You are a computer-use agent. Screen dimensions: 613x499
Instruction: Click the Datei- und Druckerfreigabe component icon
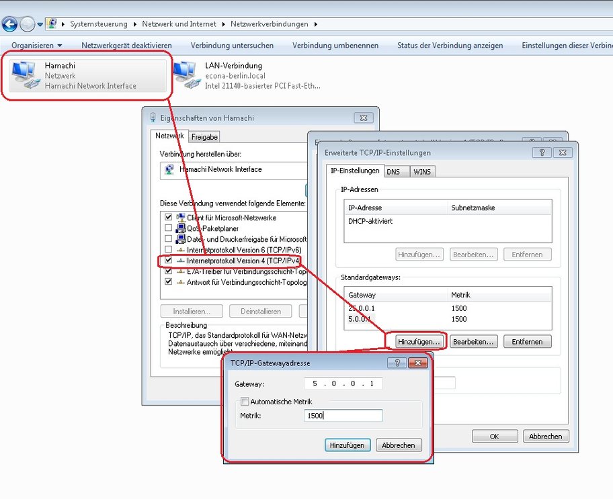click(x=180, y=238)
